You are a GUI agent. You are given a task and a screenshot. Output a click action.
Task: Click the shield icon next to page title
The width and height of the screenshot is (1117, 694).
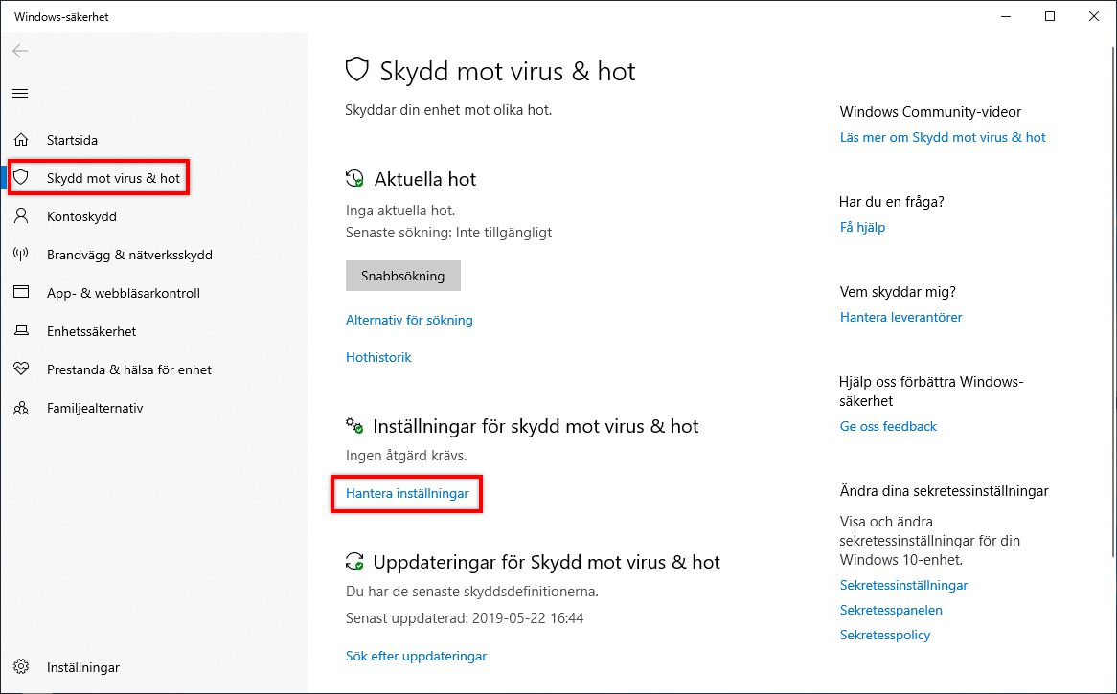click(358, 70)
